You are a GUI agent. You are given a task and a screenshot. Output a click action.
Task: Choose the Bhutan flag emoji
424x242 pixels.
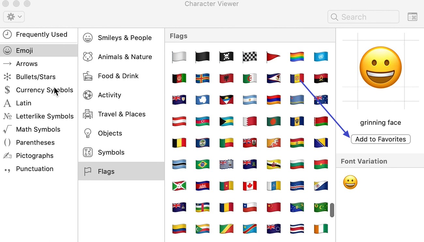click(x=273, y=143)
